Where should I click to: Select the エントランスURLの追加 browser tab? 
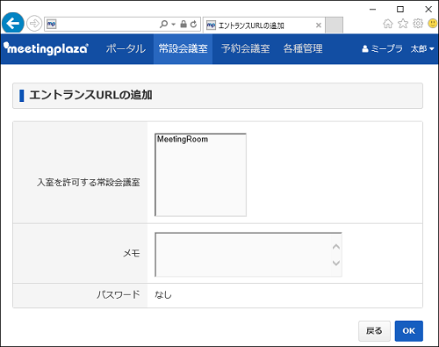point(263,25)
